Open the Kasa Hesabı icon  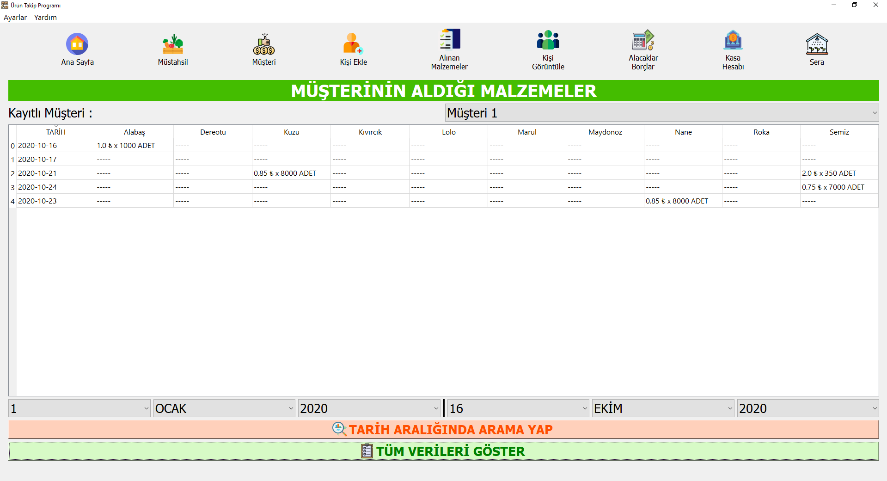click(x=733, y=40)
